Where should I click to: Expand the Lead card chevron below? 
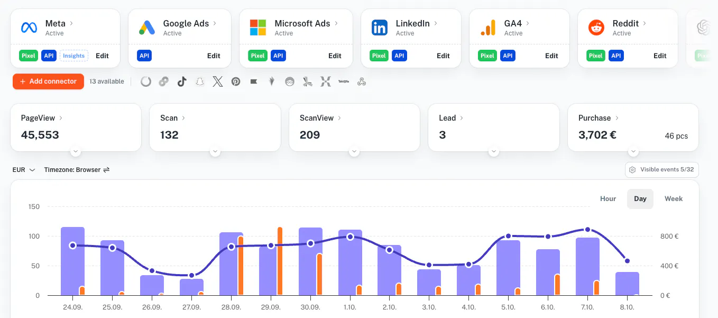point(494,152)
